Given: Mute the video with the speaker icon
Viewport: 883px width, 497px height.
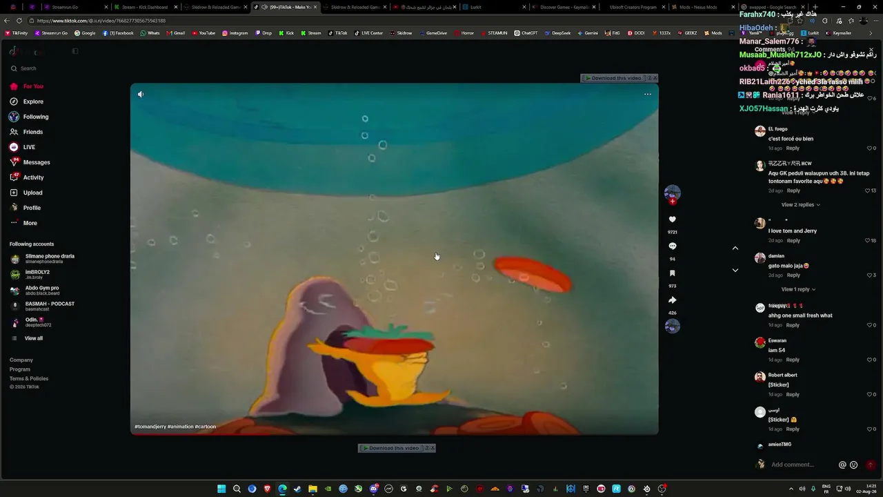Looking at the screenshot, I should coord(141,94).
